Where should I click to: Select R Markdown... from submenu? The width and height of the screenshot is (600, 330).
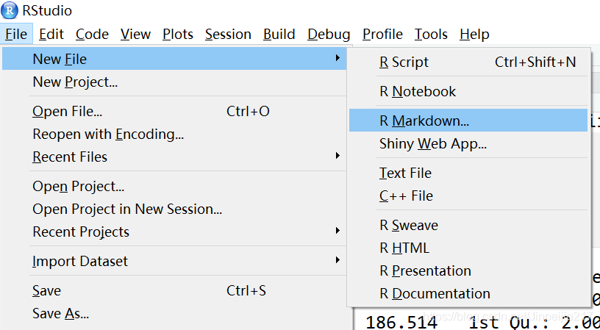click(468, 121)
